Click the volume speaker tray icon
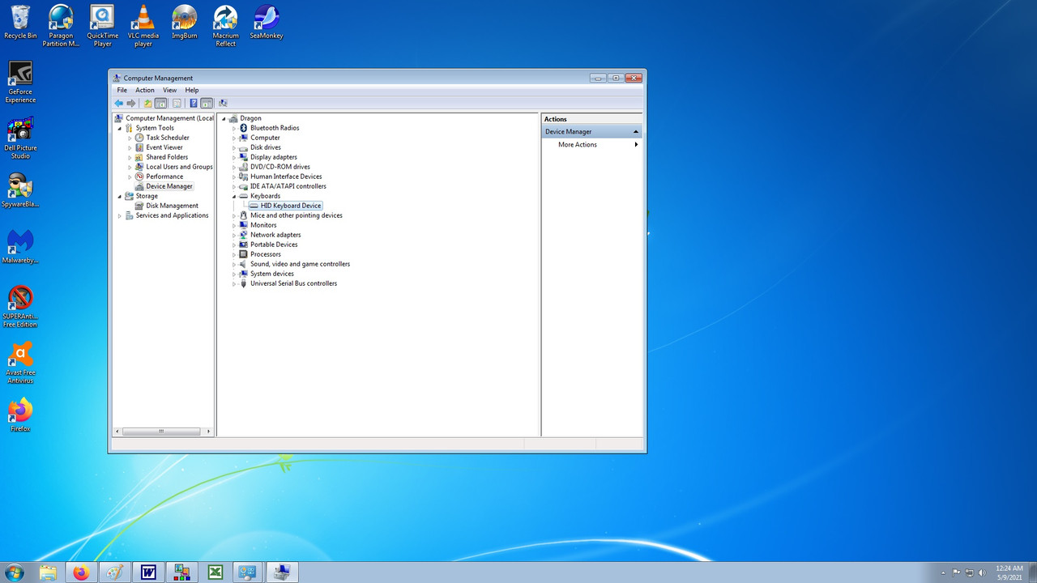 pyautogui.click(x=983, y=572)
